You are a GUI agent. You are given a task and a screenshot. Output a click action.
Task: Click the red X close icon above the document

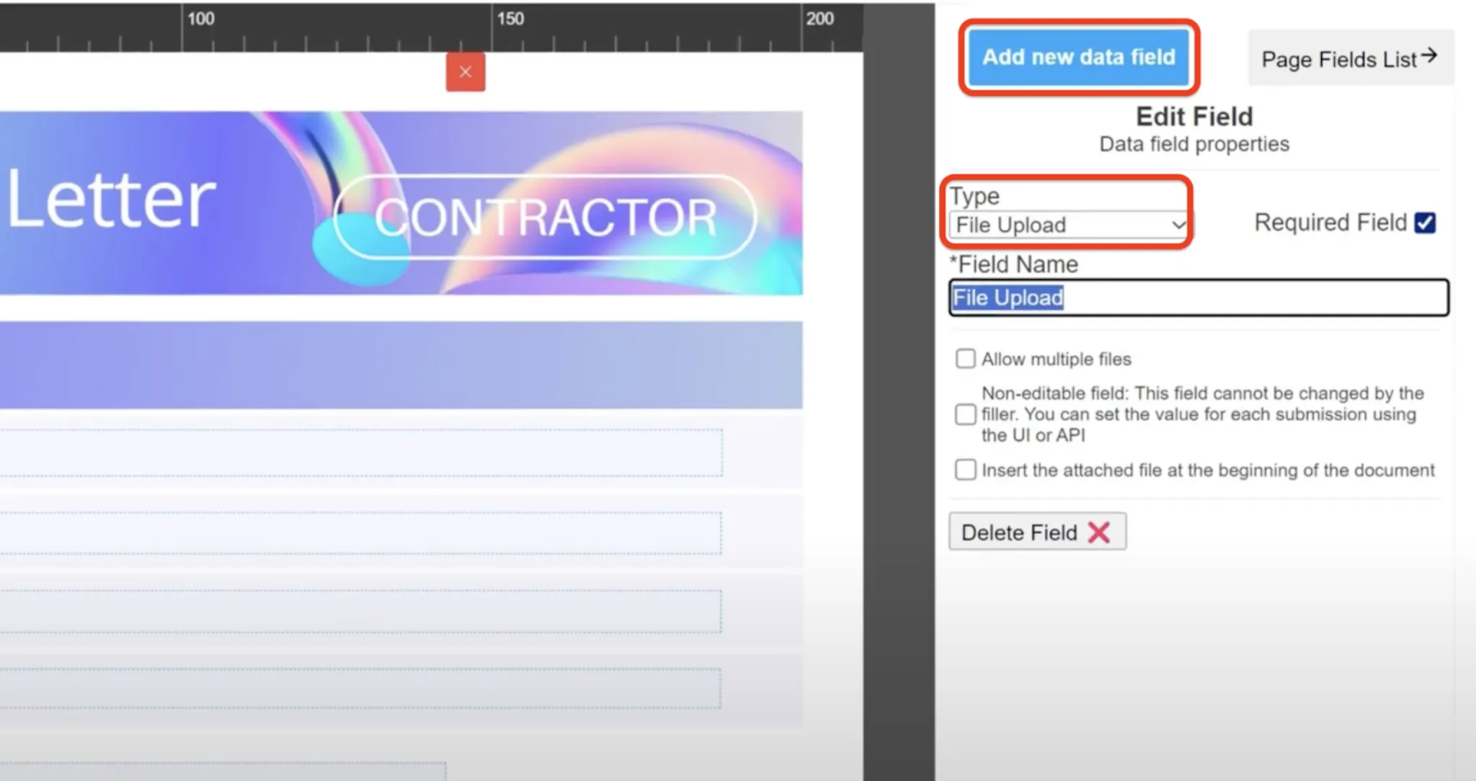point(466,72)
